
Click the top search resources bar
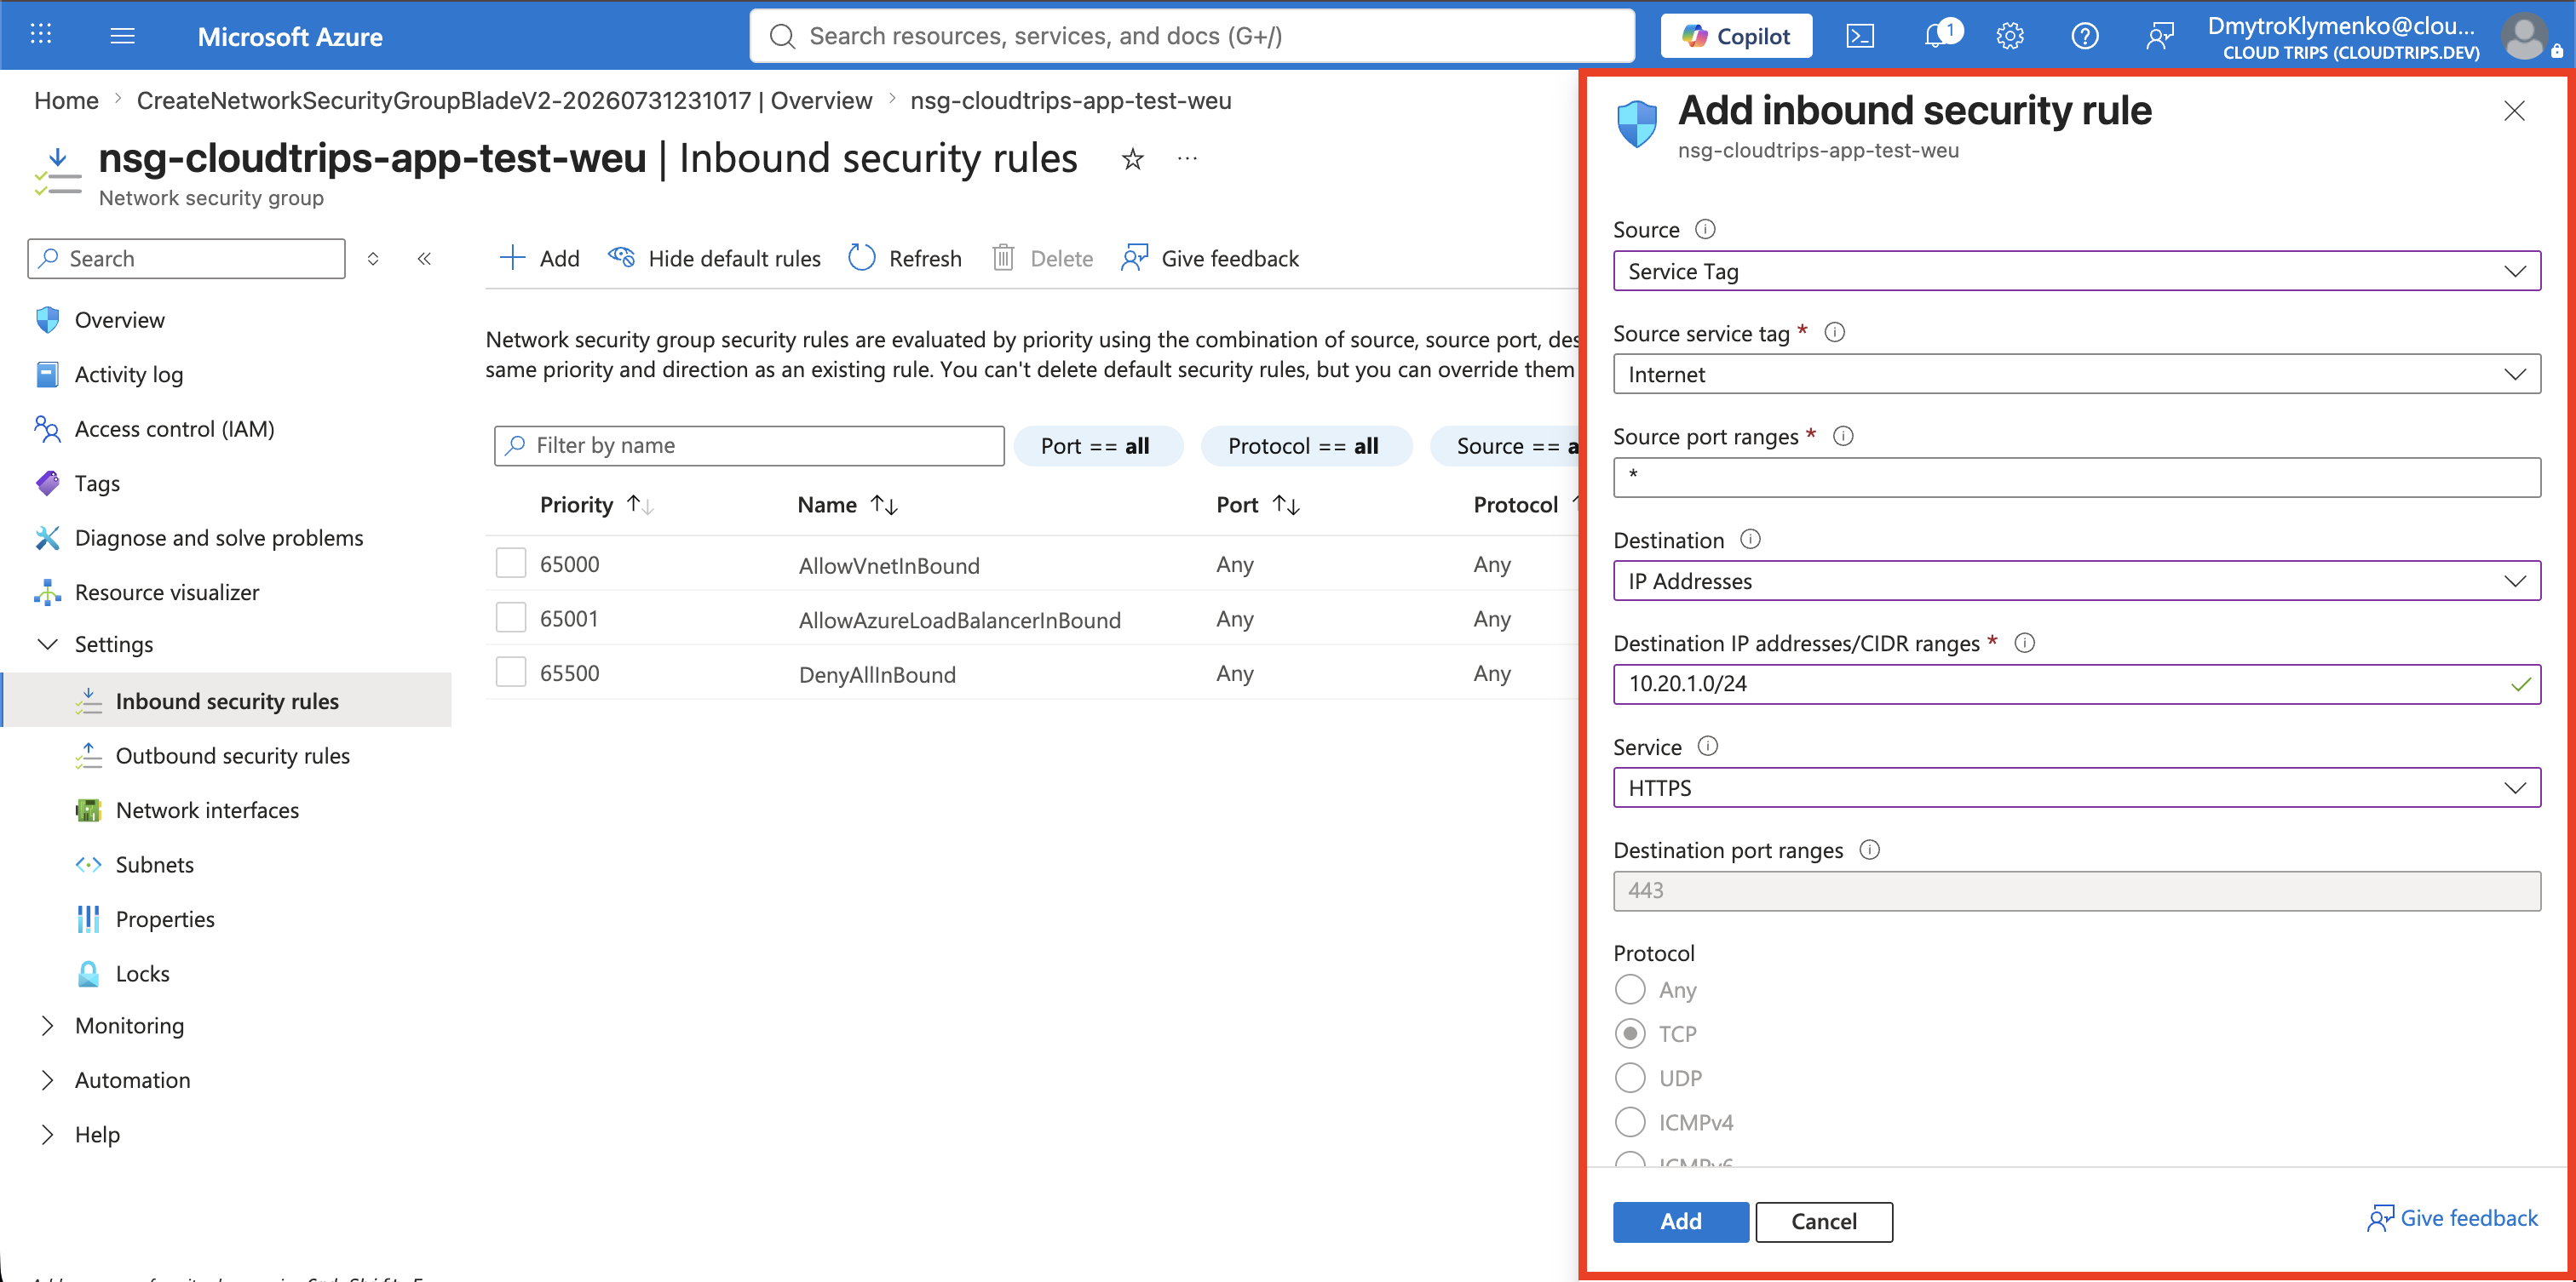[1192, 36]
